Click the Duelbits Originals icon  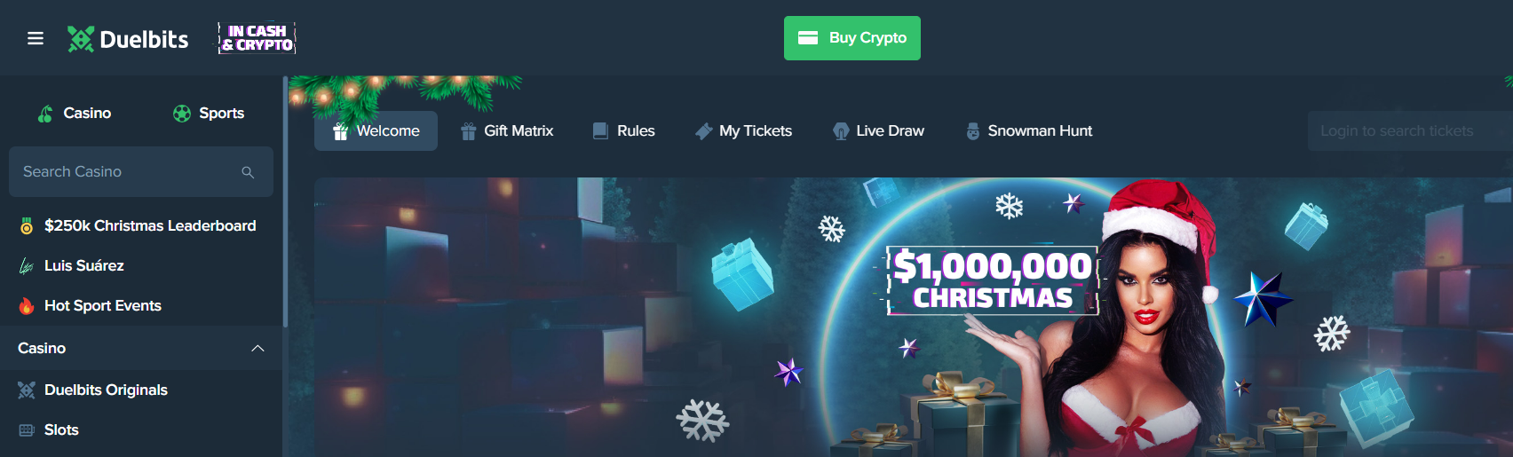pos(27,390)
